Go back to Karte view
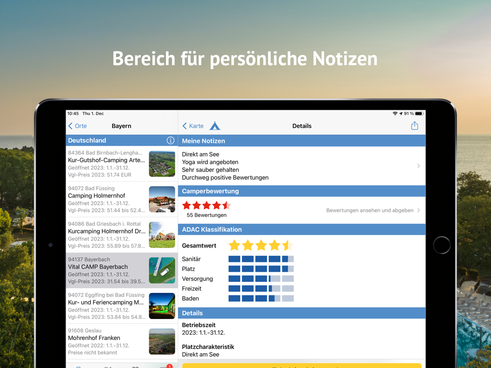The height and width of the screenshot is (368, 491). [193, 126]
